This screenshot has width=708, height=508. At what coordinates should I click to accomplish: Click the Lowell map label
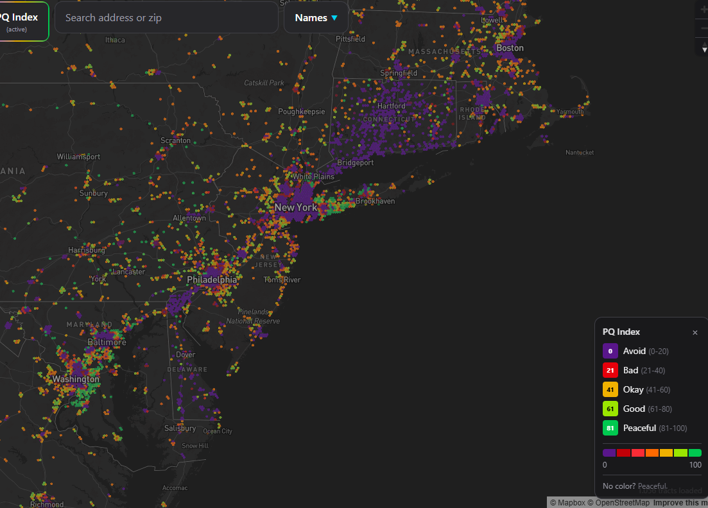click(492, 20)
